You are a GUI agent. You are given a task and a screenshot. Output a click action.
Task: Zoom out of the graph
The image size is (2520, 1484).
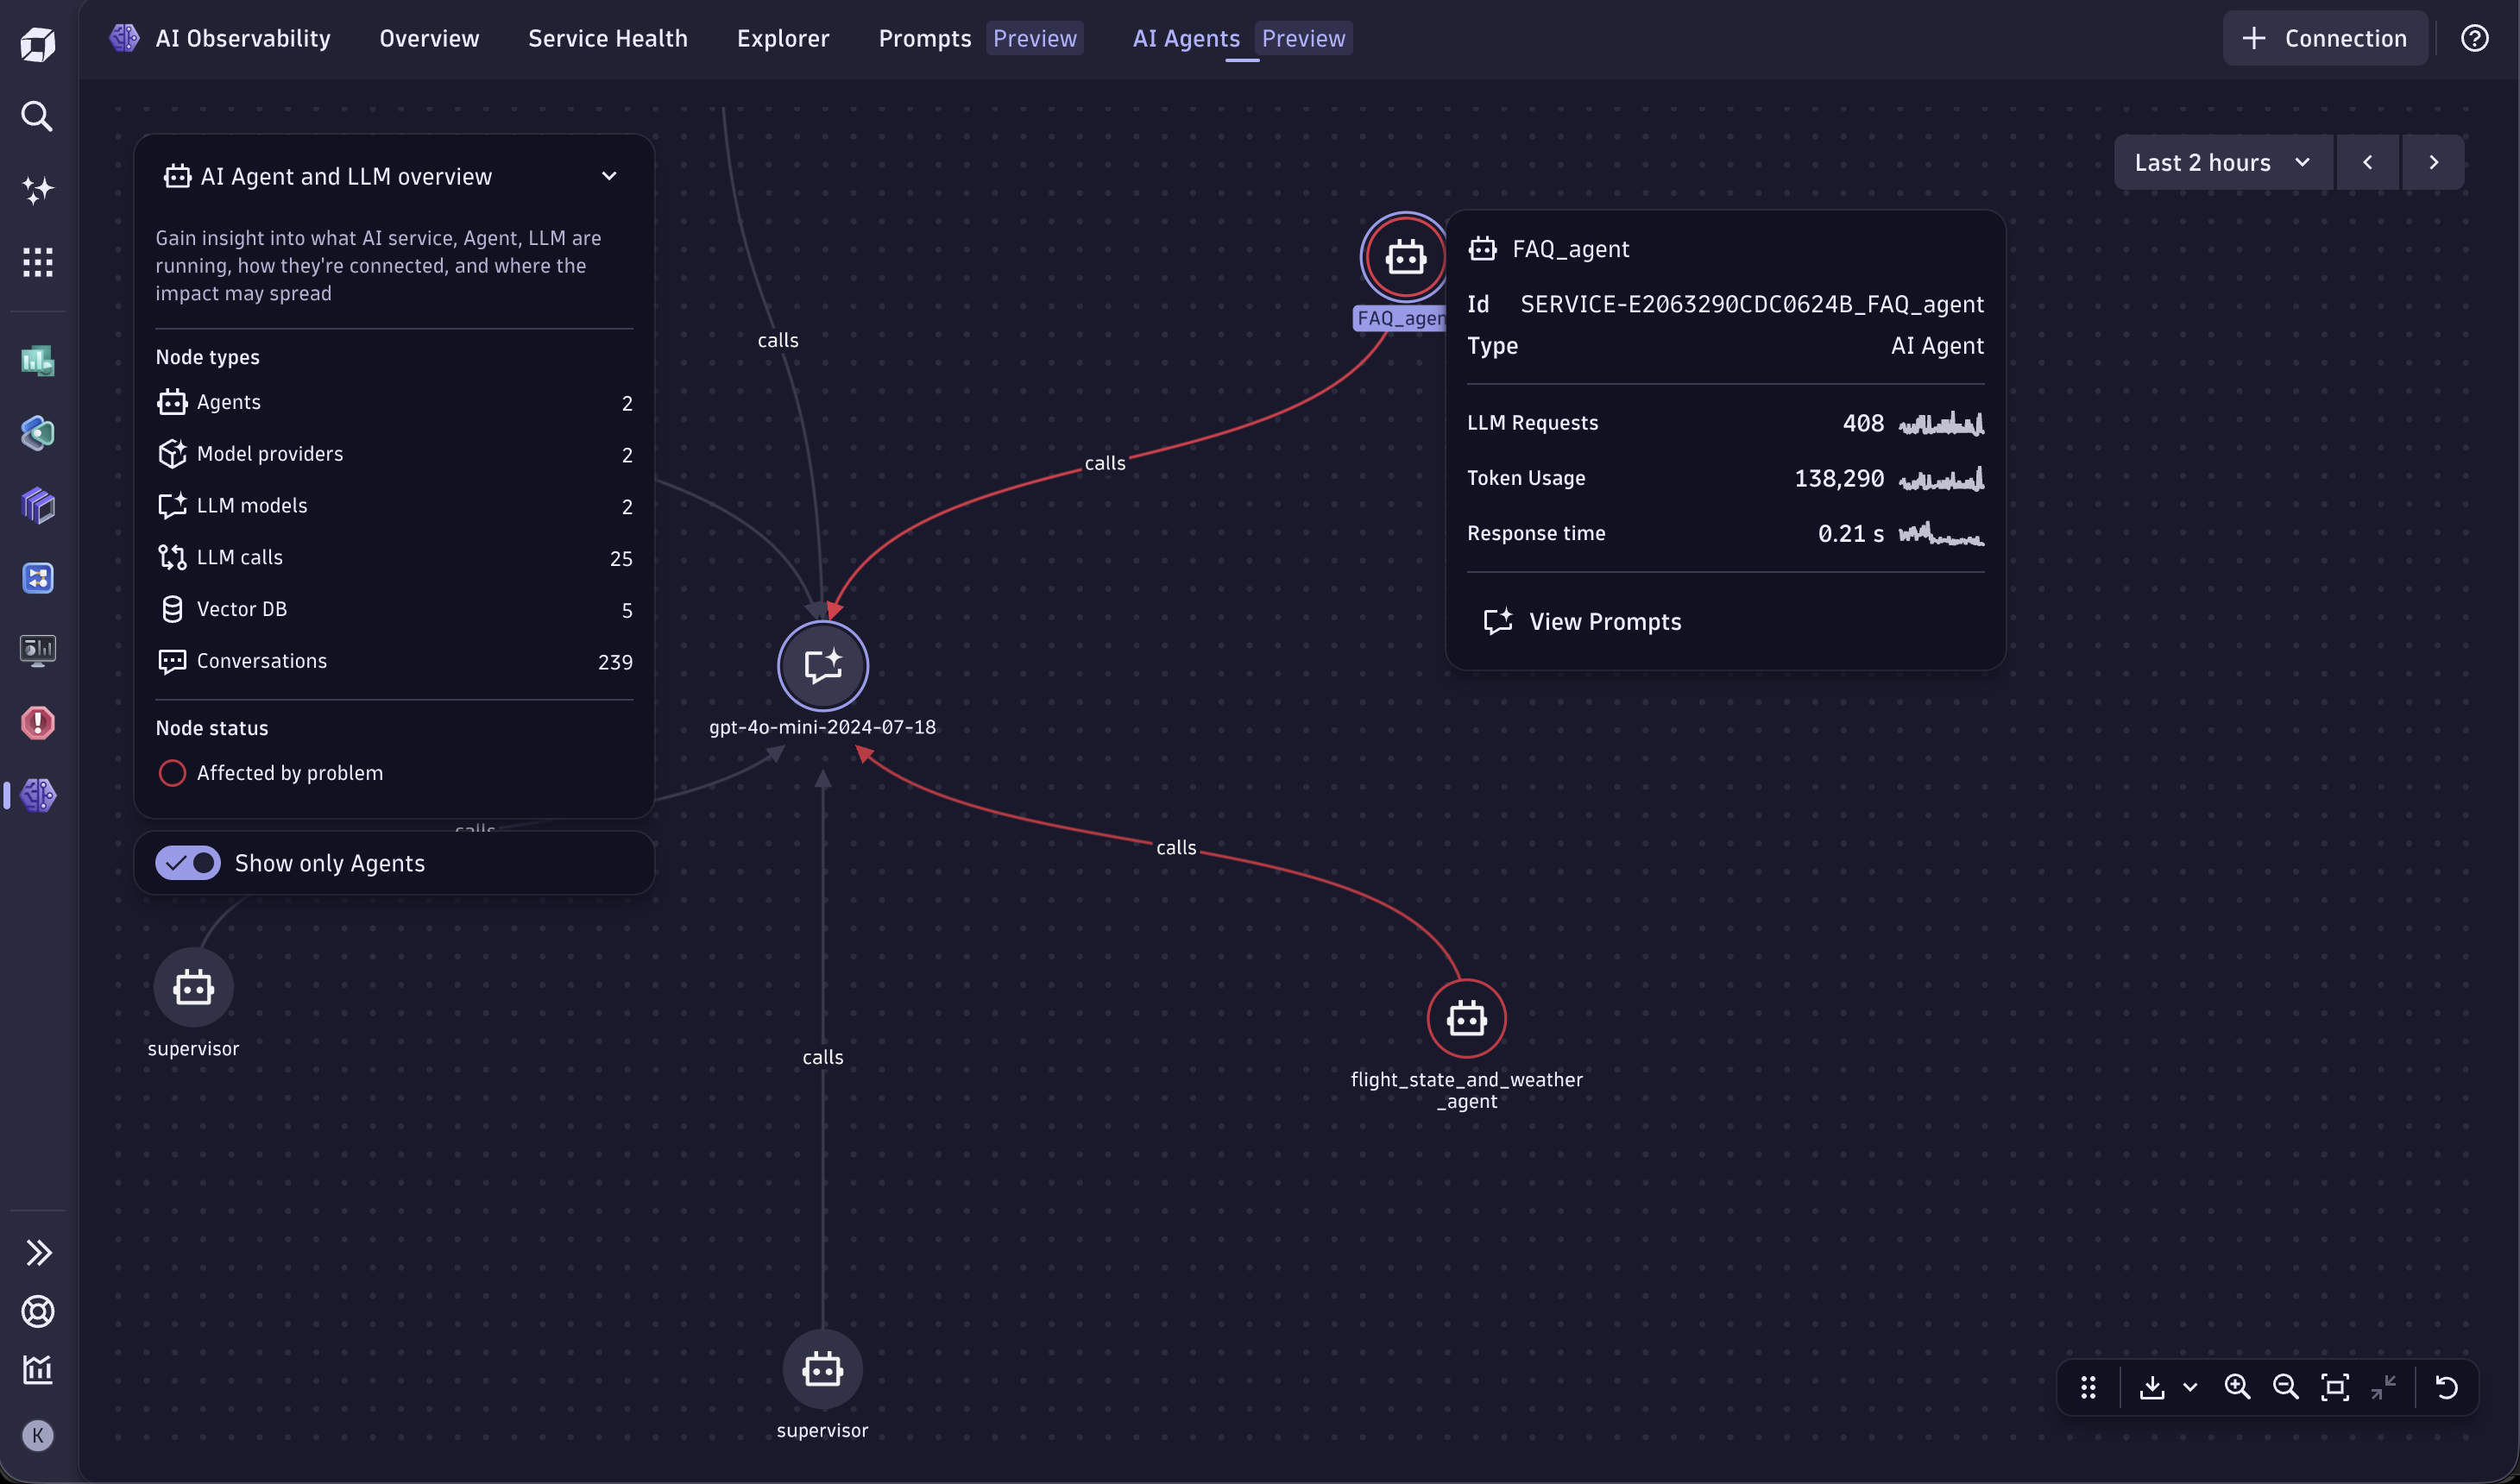tap(2286, 1387)
